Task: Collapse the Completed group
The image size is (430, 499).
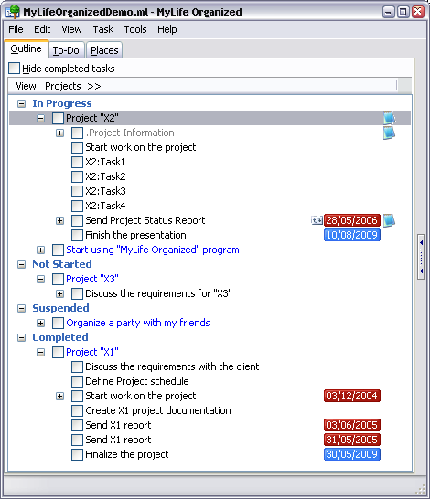Action: coord(21,338)
